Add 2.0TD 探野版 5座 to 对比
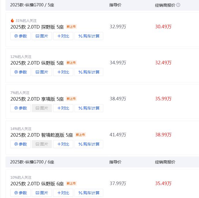 pyautogui.click(x=63, y=36)
